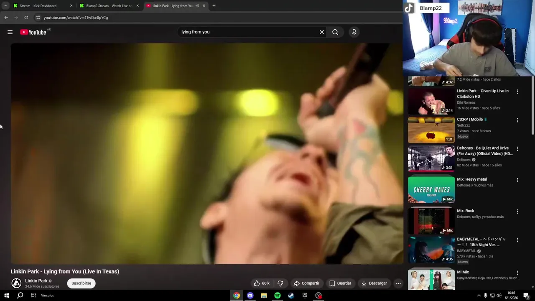This screenshot has width=535, height=301.
Task: Open the tab search dropdown arrow
Action: point(5,6)
